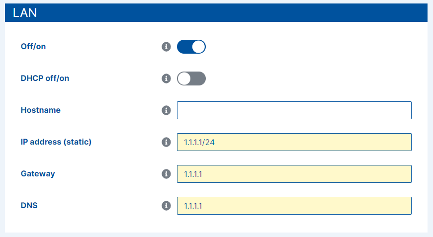Click inside the DNS input field

294,206
